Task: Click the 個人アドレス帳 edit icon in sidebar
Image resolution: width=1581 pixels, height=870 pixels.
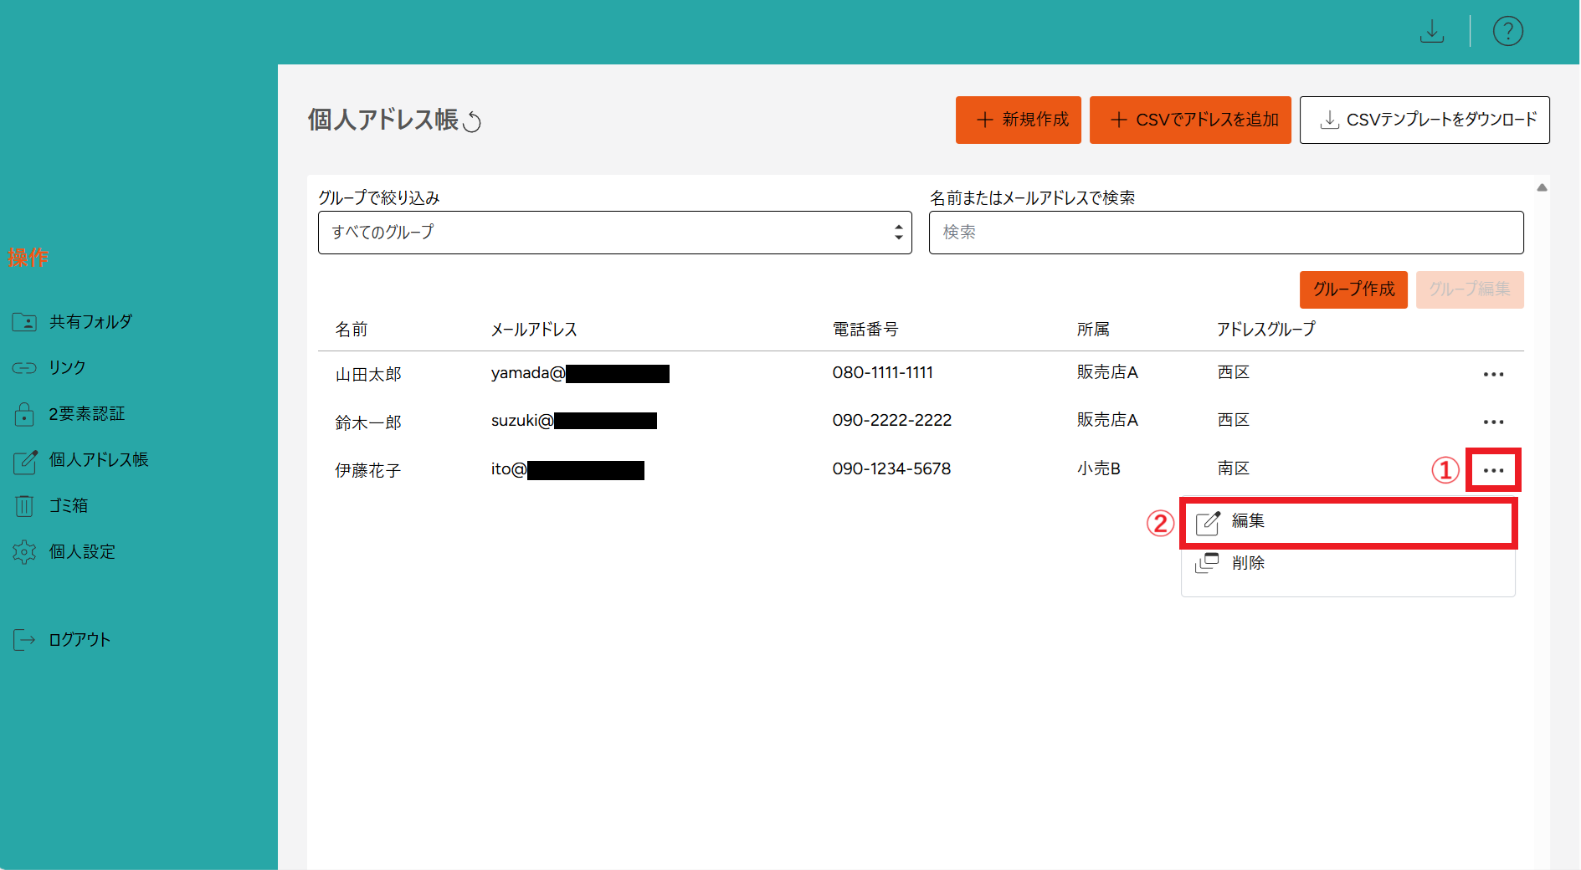Action: [x=25, y=461]
